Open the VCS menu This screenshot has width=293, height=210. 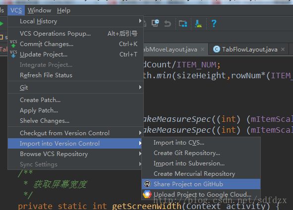pos(16,10)
